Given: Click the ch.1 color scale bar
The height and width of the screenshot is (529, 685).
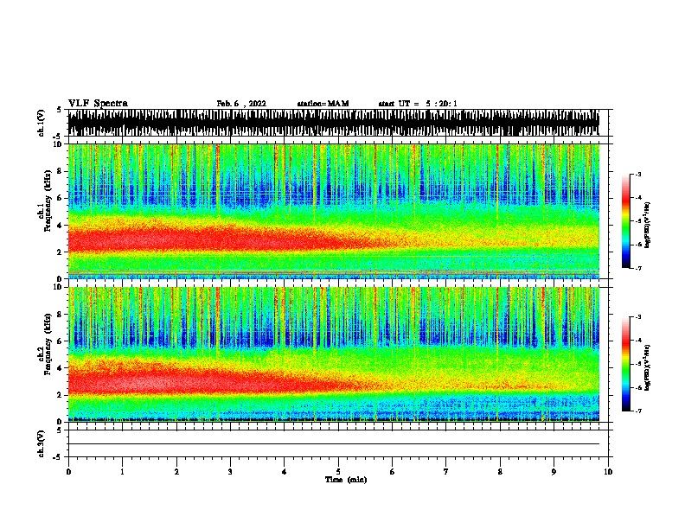Looking at the screenshot, I should (x=626, y=221).
